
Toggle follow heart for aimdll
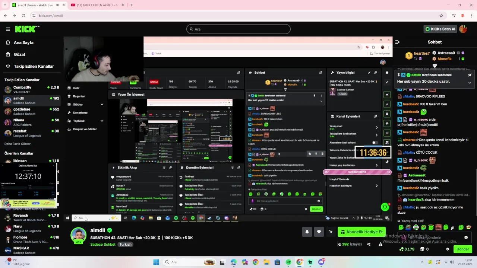point(319,232)
